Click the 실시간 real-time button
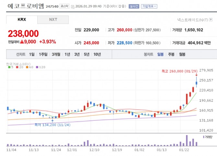Screen dimensions: 217x156 pyautogui.click(x=134, y=6)
